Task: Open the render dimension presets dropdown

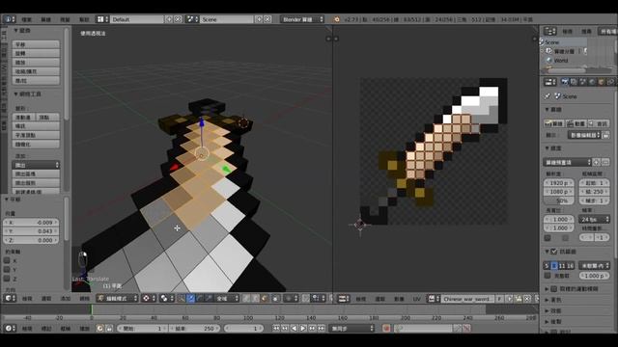Action: click(x=567, y=162)
